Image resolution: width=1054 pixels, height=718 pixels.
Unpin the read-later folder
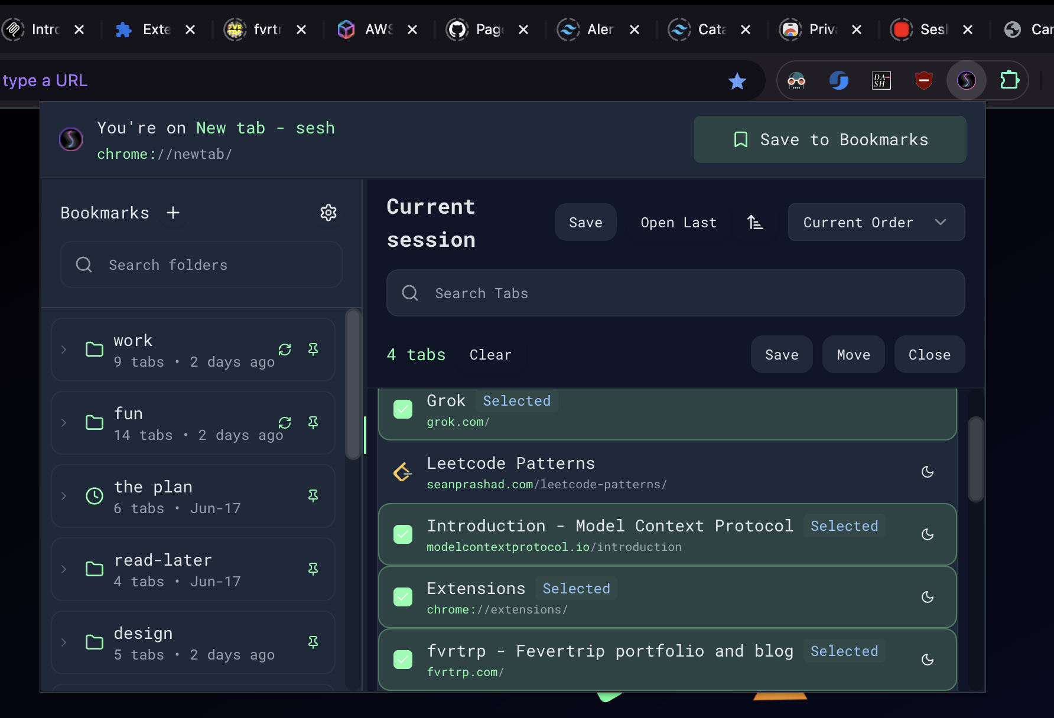point(313,569)
